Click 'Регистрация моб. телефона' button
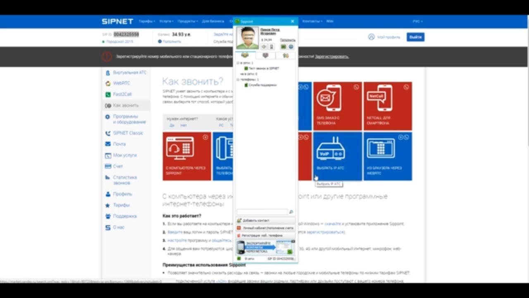 click(x=265, y=236)
